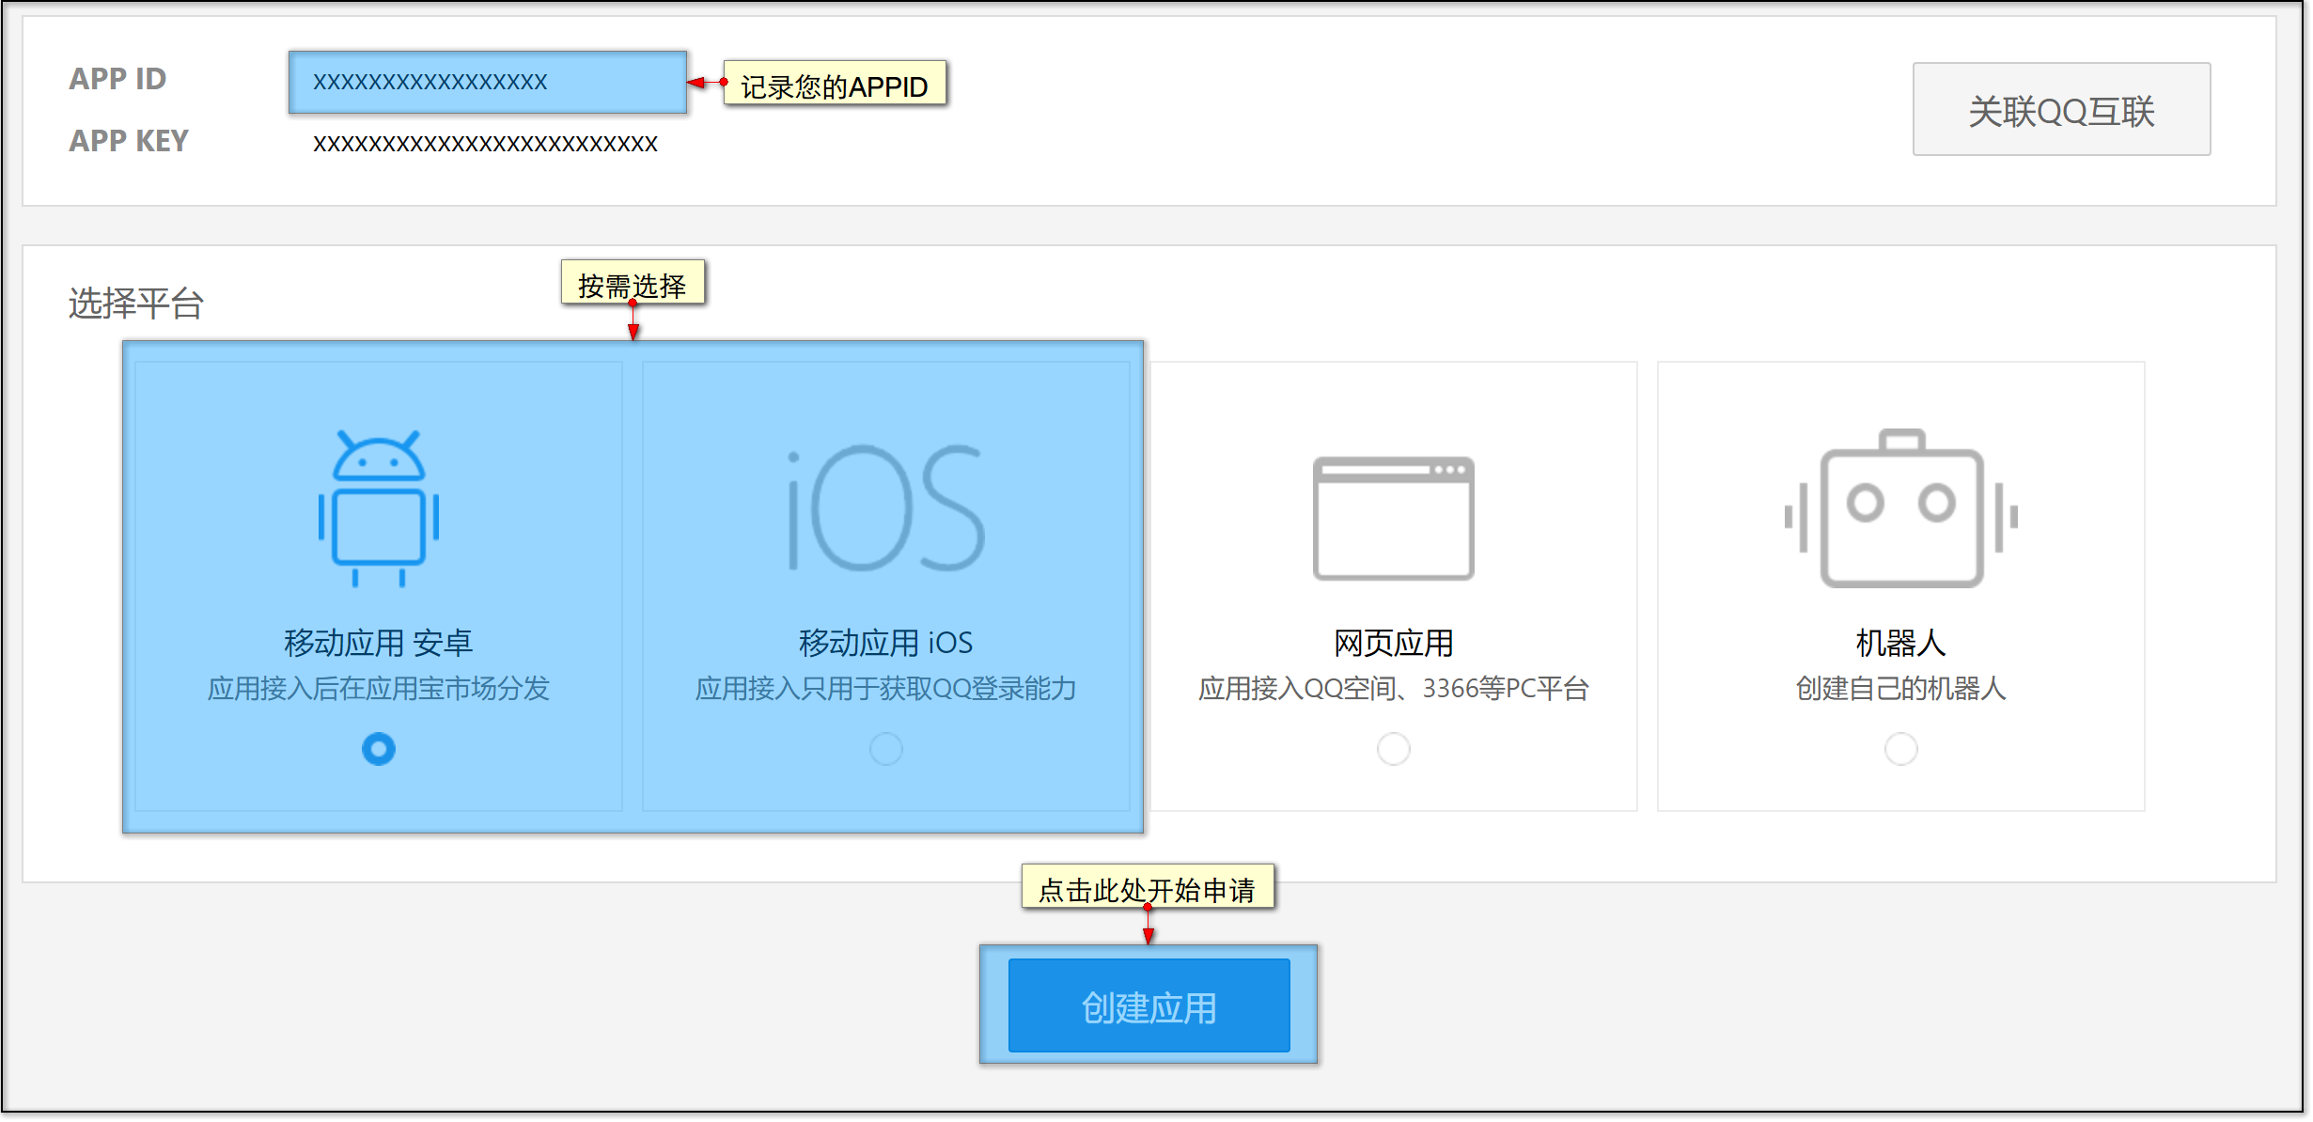Click the APP KEY value text
This screenshot has width=2313, height=1122.
click(x=485, y=144)
